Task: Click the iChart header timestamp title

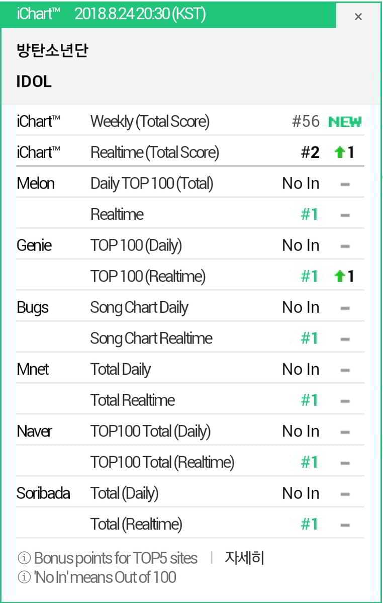Action: pyautogui.click(x=111, y=15)
